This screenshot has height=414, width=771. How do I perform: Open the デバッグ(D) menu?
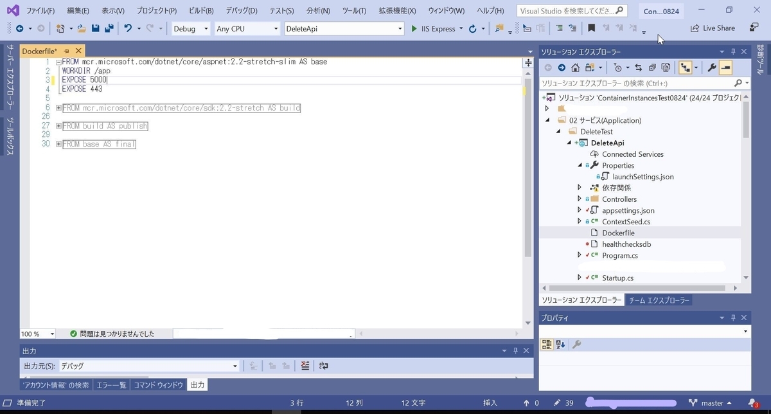pyautogui.click(x=241, y=11)
